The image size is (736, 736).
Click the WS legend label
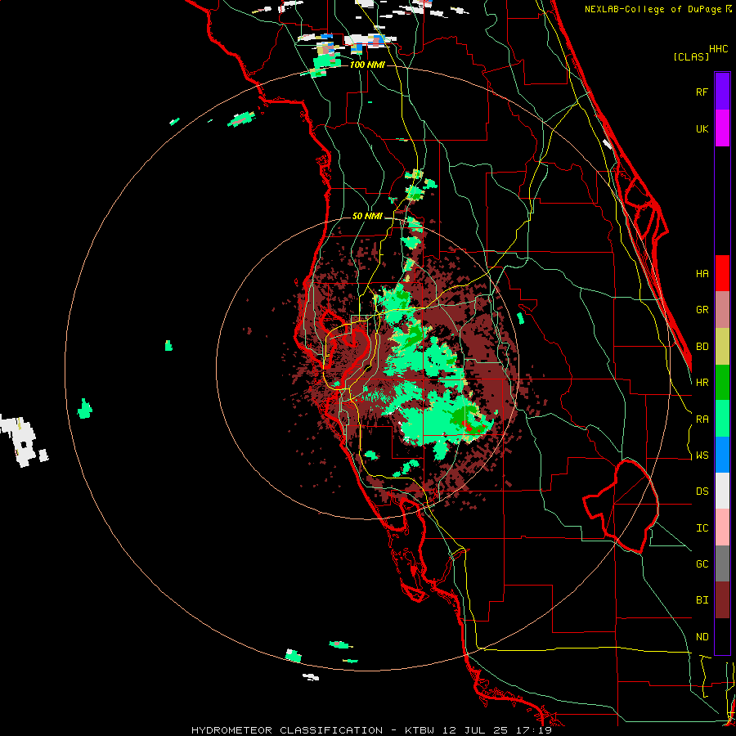tap(702, 456)
